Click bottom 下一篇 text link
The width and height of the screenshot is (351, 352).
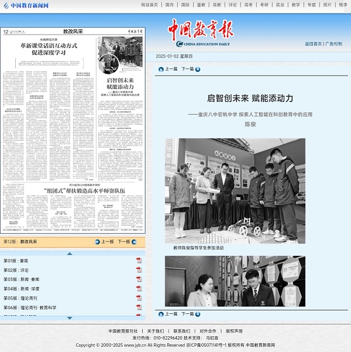[x=188, y=314]
